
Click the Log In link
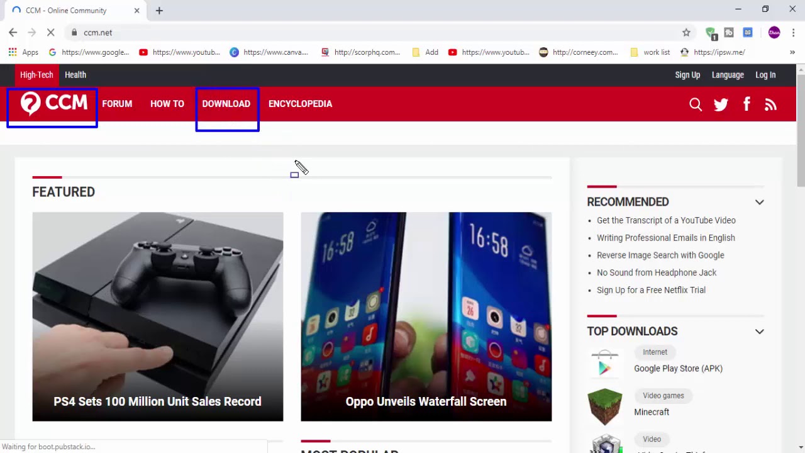(x=765, y=75)
